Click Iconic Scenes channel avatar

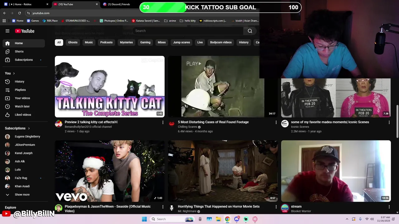(285, 124)
